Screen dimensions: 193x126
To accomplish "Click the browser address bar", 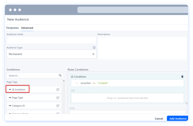I will (132, 10).
